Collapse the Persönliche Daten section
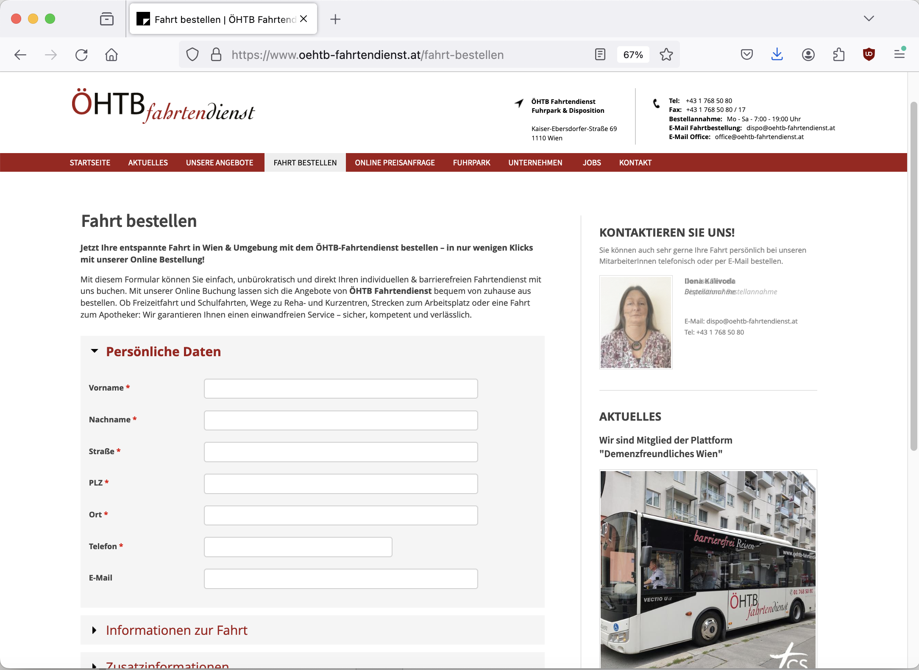919x670 pixels. coord(163,352)
